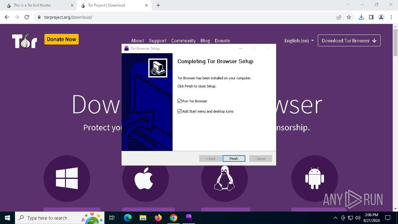Close the 'Tor Project | Download' tab
Viewport: 398px width, 224px height.
[146, 5]
